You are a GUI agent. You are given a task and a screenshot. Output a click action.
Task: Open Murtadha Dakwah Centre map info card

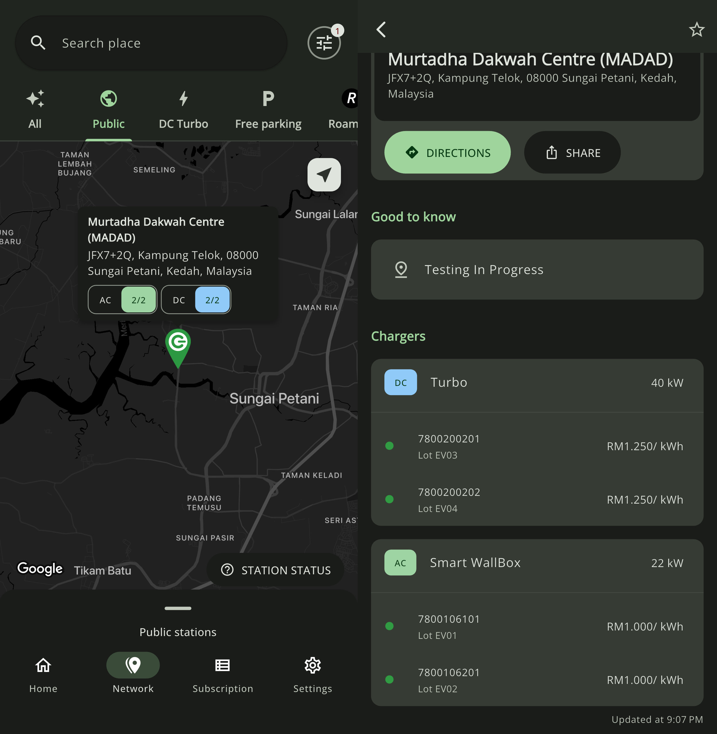(178, 263)
